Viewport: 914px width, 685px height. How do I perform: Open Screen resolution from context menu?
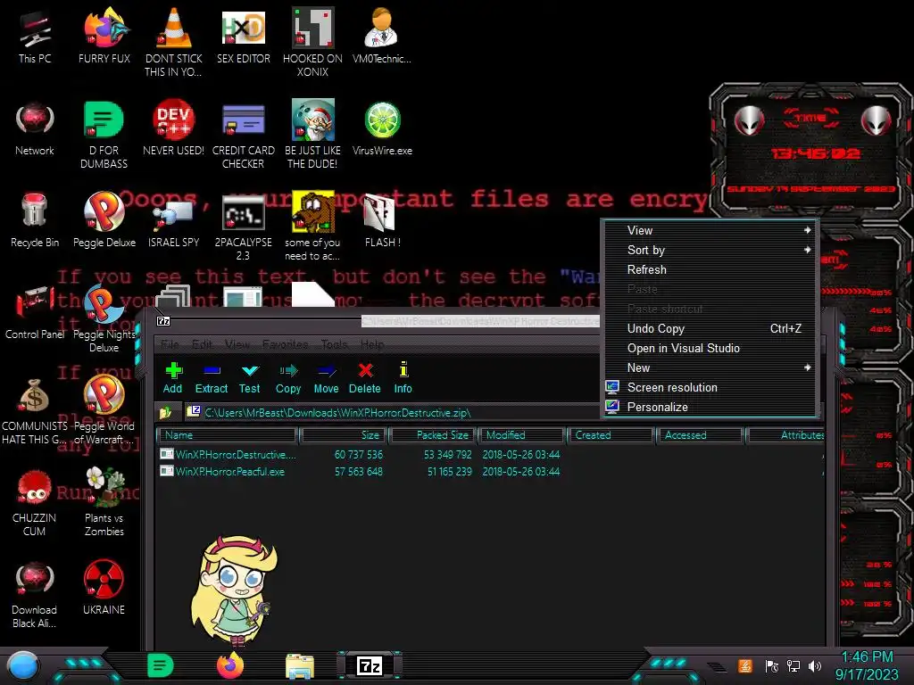(x=710, y=387)
